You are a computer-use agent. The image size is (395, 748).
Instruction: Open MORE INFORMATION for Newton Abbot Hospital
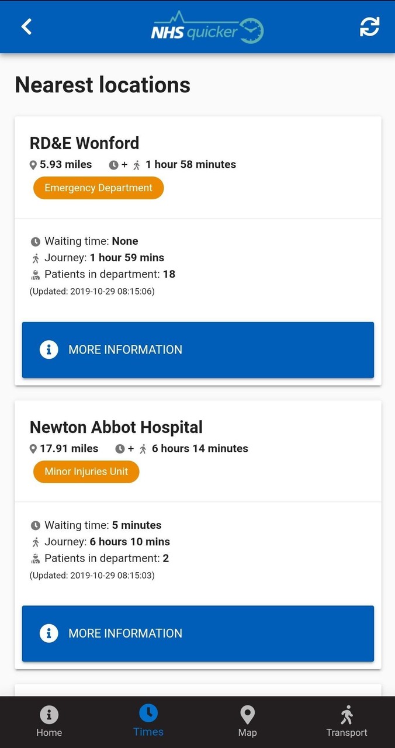[x=197, y=633]
